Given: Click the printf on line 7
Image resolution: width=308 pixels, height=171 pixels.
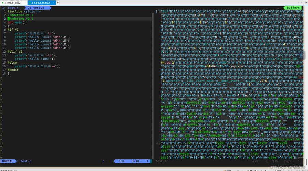Looking at the screenshot, I should [x=36, y=34].
